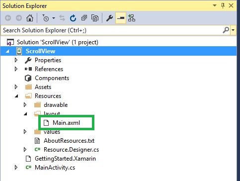
Task: Click the Forward navigation arrow in the toolbar
Action: coord(19,18)
